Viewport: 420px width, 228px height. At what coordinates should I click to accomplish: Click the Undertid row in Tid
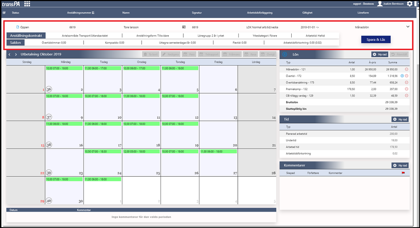(345, 140)
